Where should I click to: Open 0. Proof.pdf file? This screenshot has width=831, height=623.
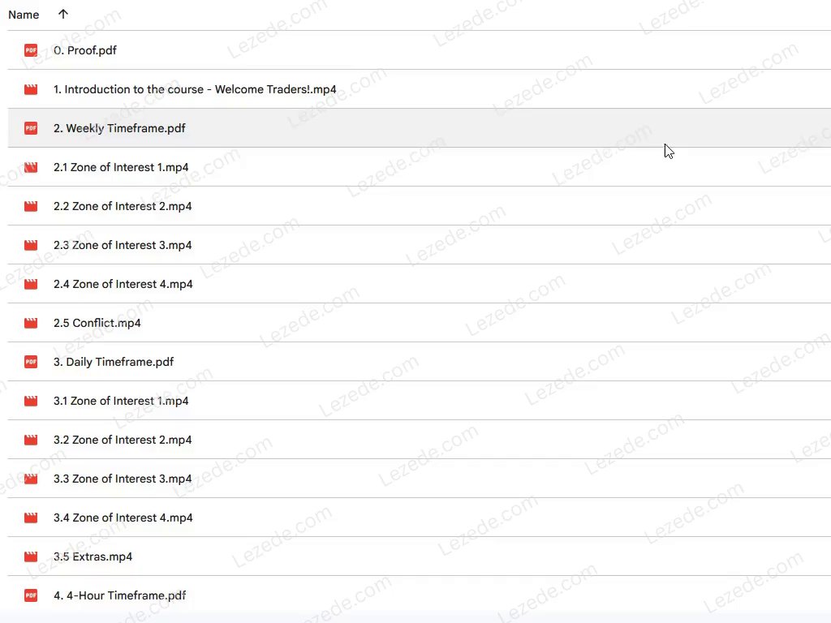tap(85, 50)
